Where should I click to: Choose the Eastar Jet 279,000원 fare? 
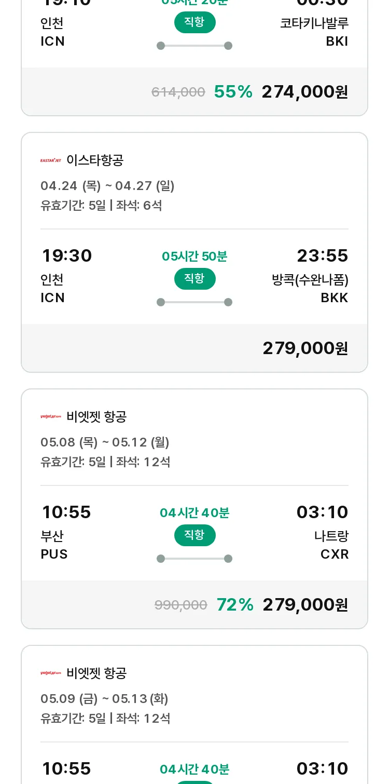(x=305, y=348)
